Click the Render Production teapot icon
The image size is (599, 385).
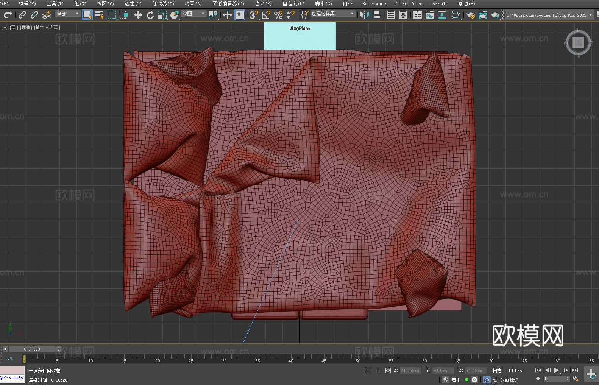[x=495, y=15]
